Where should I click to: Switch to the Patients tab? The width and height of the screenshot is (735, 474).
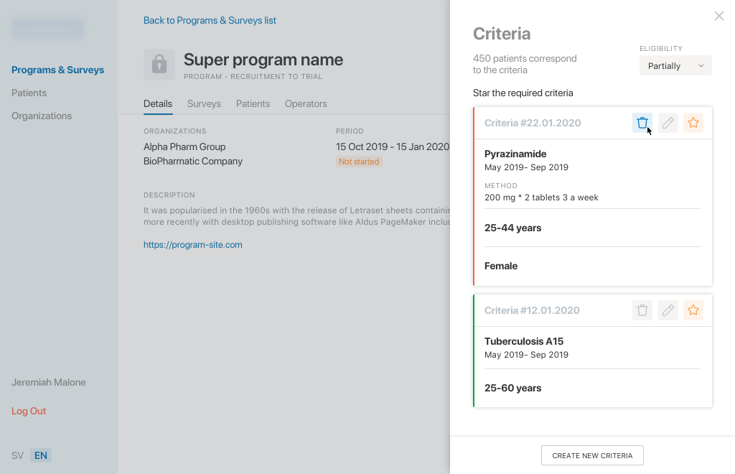click(253, 103)
